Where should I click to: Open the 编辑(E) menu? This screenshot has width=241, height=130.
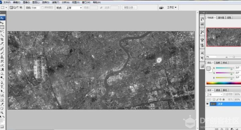click(x=17, y=2)
